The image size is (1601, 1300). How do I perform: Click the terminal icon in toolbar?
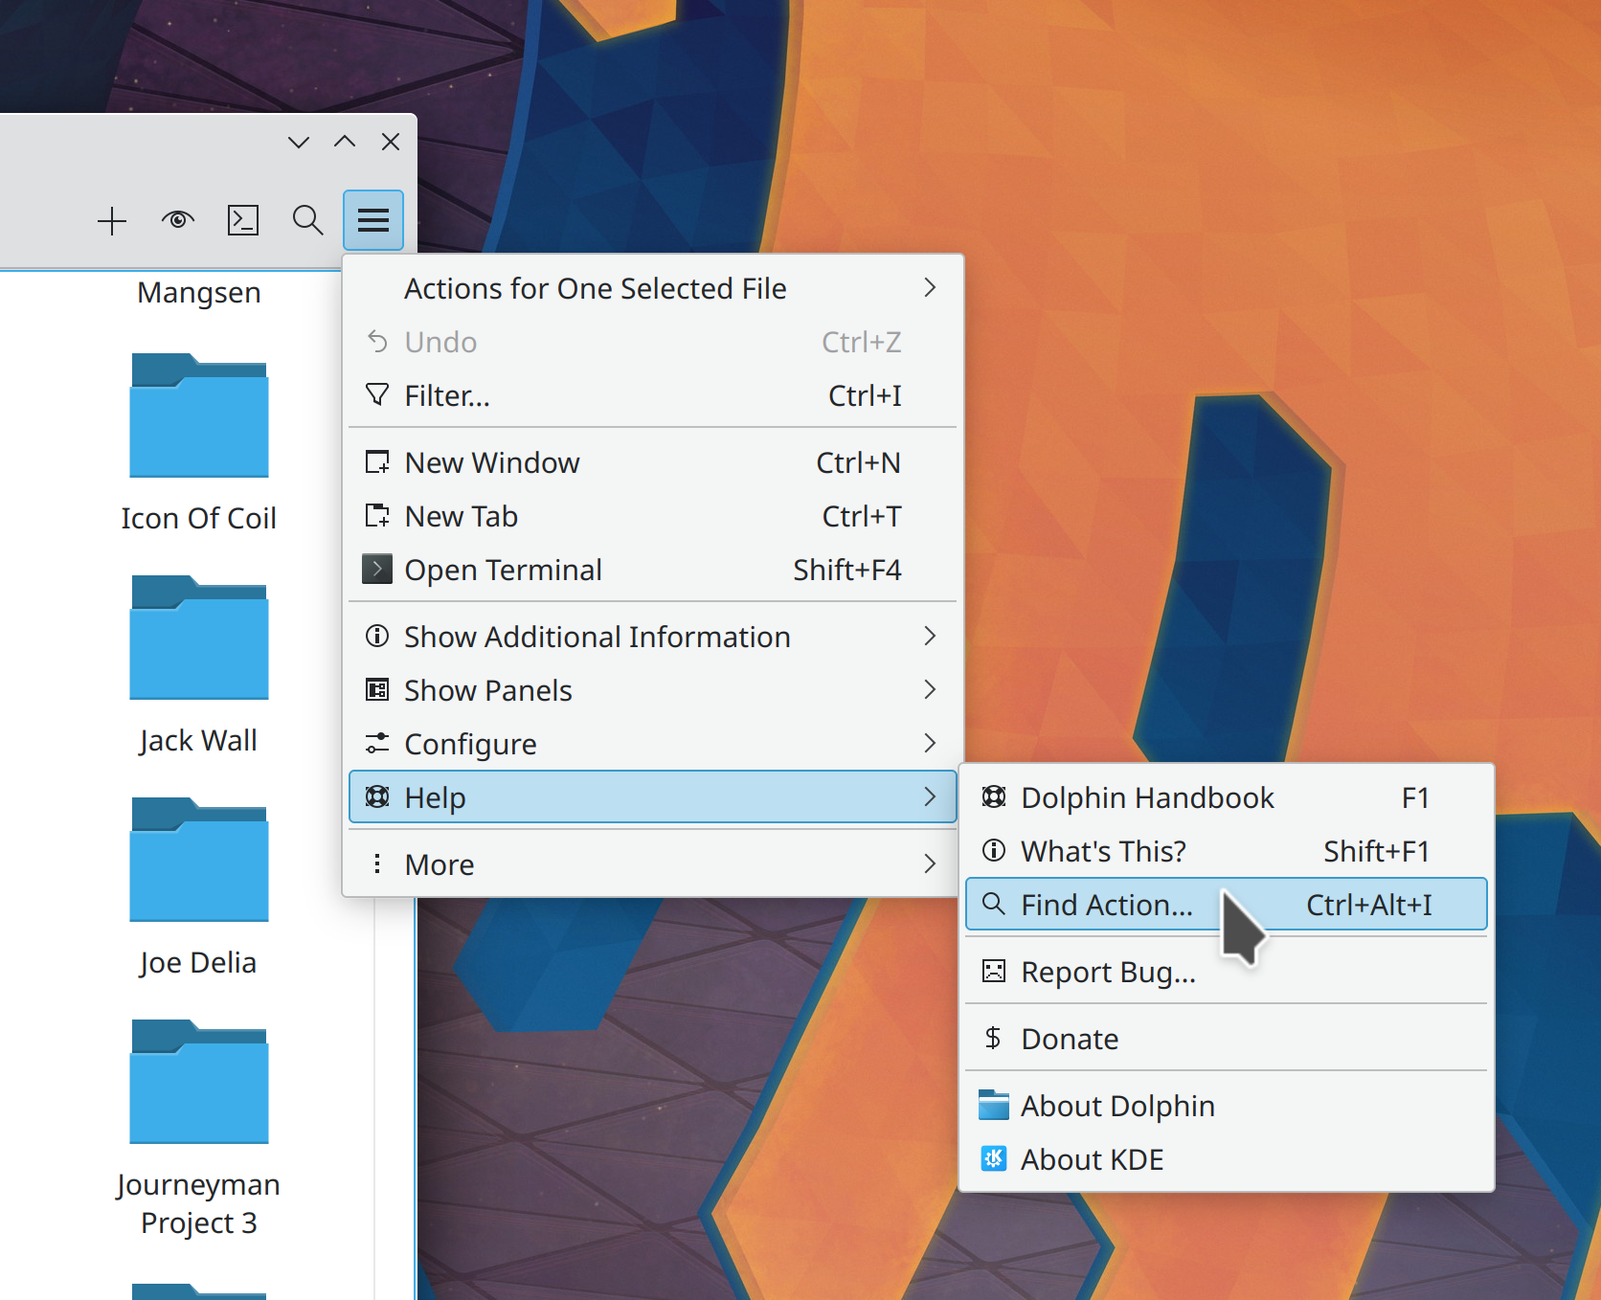[243, 221]
